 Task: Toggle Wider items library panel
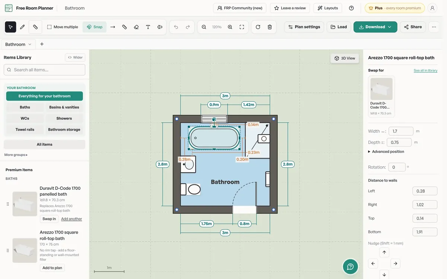(x=75, y=57)
